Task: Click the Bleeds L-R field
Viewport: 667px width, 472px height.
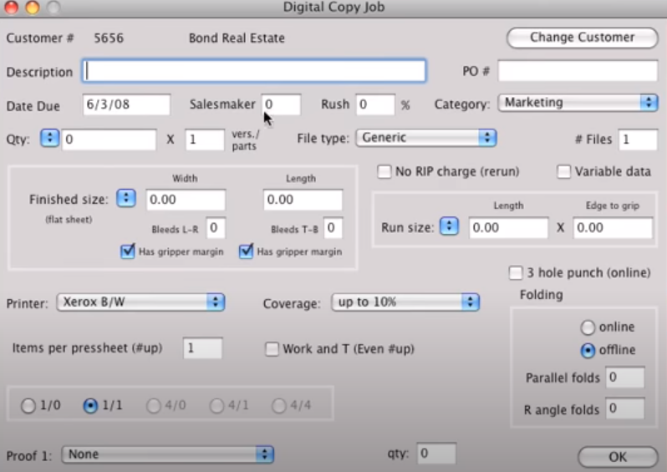Action: tap(216, 228)
